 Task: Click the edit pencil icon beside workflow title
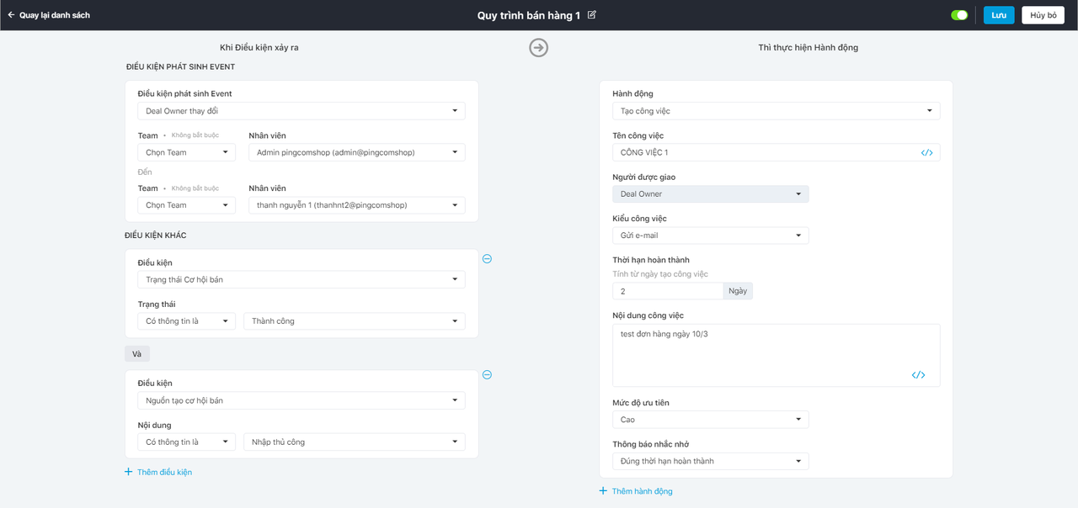pos(592,15)
